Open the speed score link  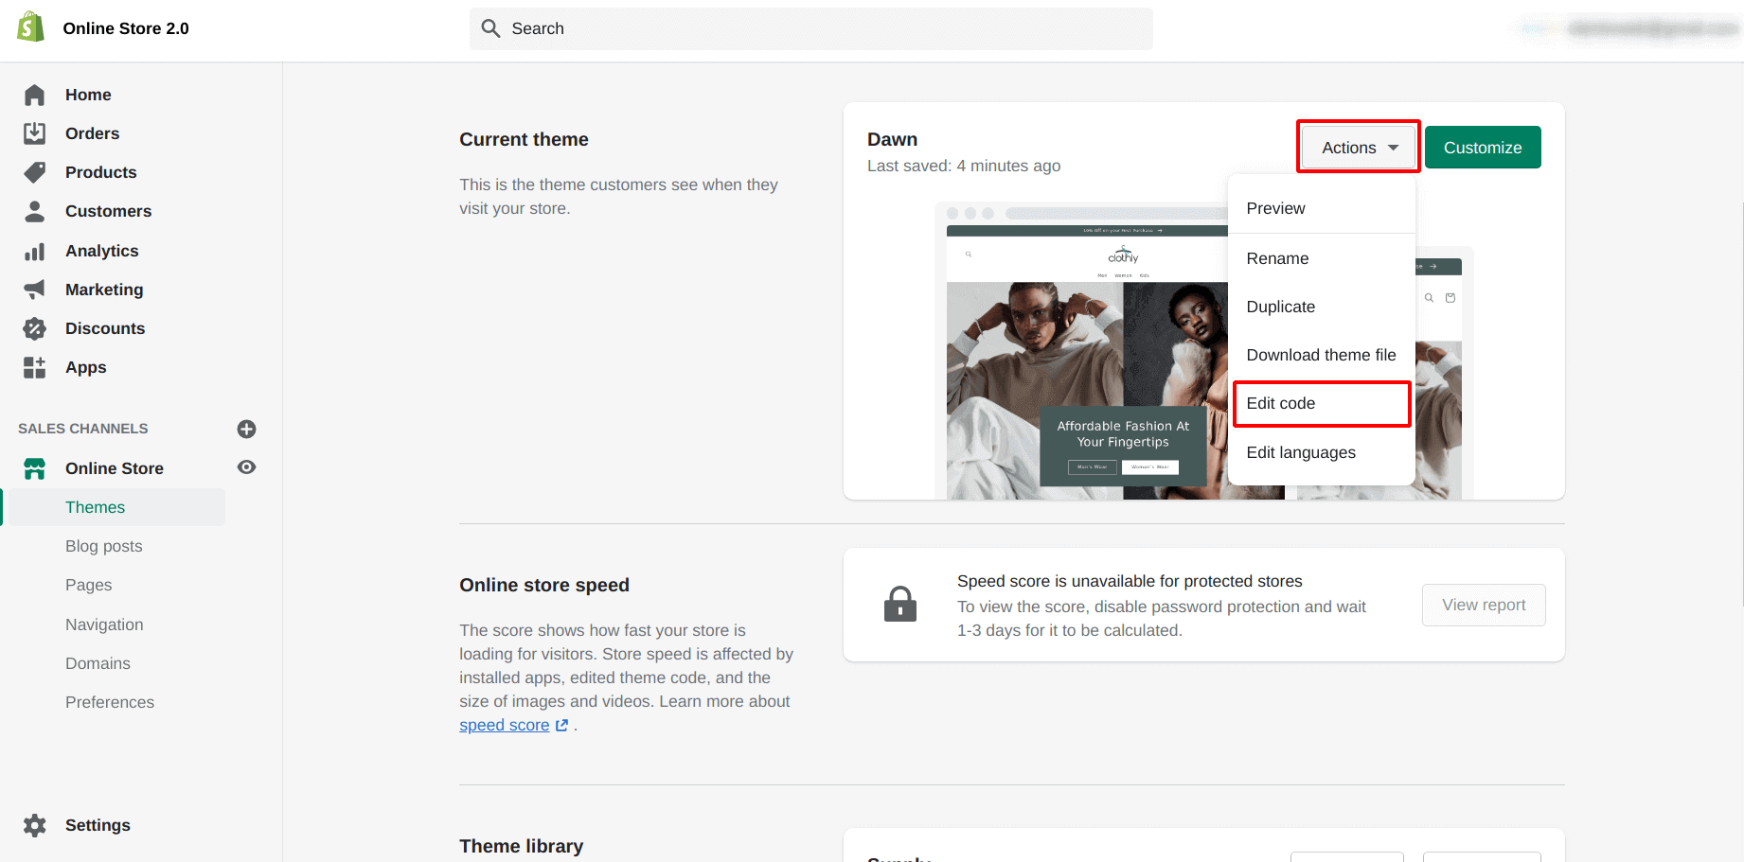504,724
